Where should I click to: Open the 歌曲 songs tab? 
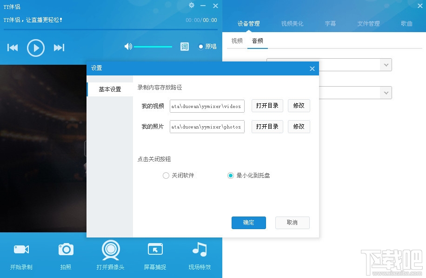(x=407, y=24)
